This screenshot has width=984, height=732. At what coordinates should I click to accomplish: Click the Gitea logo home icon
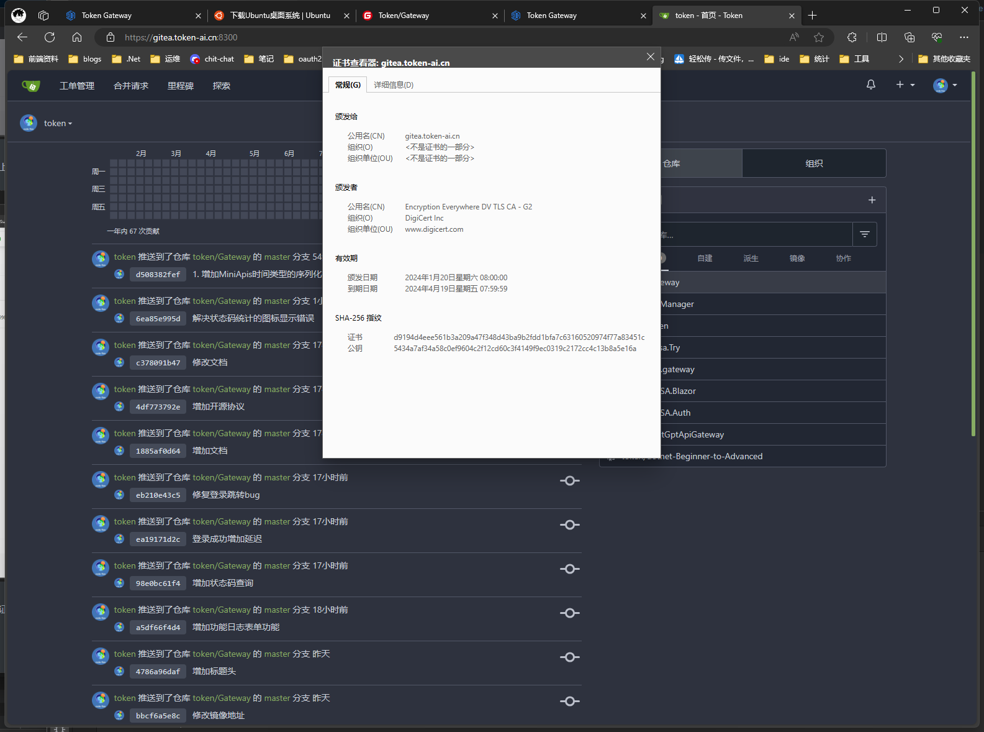pos(30,86)
